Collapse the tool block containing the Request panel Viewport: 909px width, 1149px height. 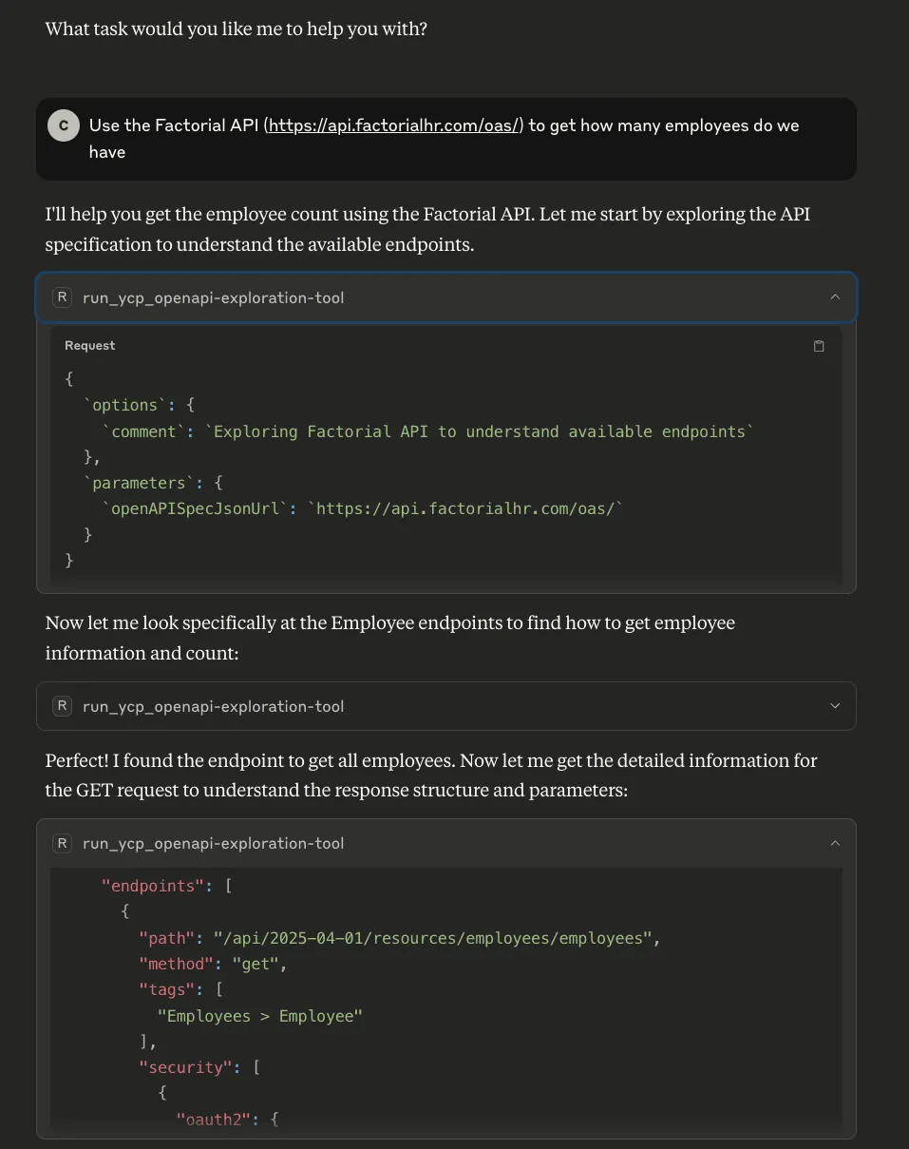pos(835,297)
